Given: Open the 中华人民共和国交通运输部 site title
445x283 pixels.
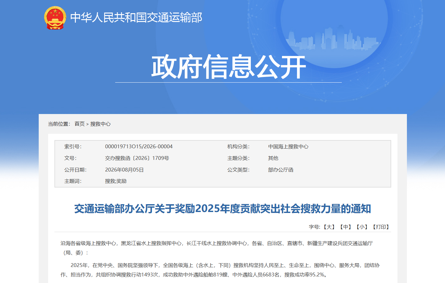Looking at the screenshot, I should point(136,18).
